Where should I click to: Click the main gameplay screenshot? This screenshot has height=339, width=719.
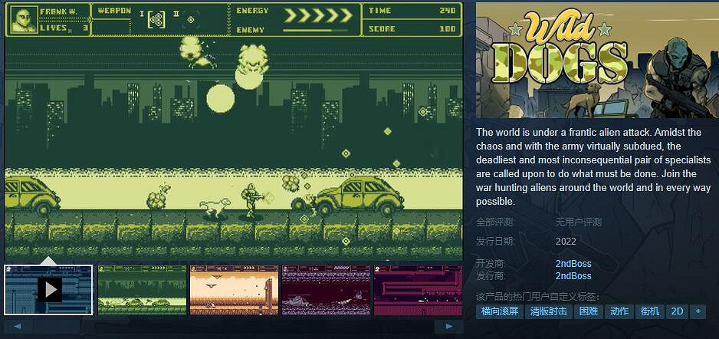233,130
